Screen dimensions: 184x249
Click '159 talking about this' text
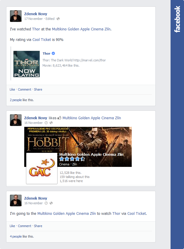pos(74,177)
